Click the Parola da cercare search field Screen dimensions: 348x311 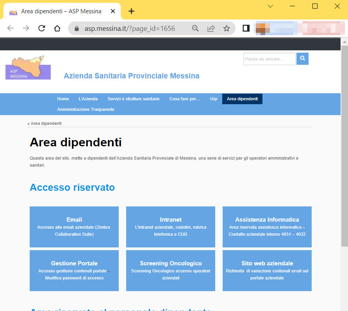coord(269,59)
